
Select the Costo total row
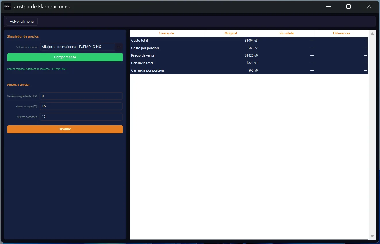coord(249,41)
